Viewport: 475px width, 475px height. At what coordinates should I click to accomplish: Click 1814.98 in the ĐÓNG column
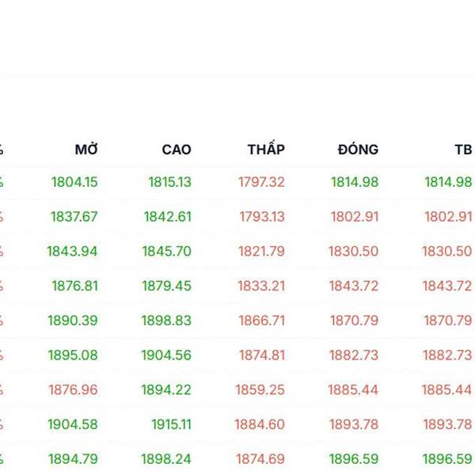[x=355, y=182]
